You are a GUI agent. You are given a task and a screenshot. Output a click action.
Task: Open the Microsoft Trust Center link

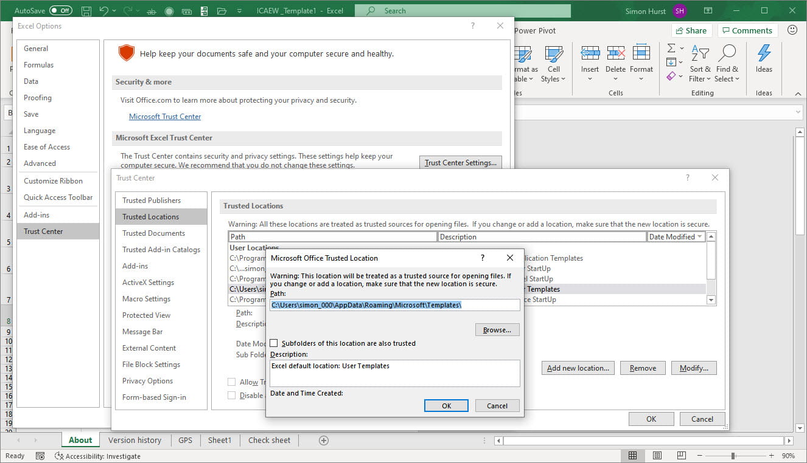coord(165,117)
